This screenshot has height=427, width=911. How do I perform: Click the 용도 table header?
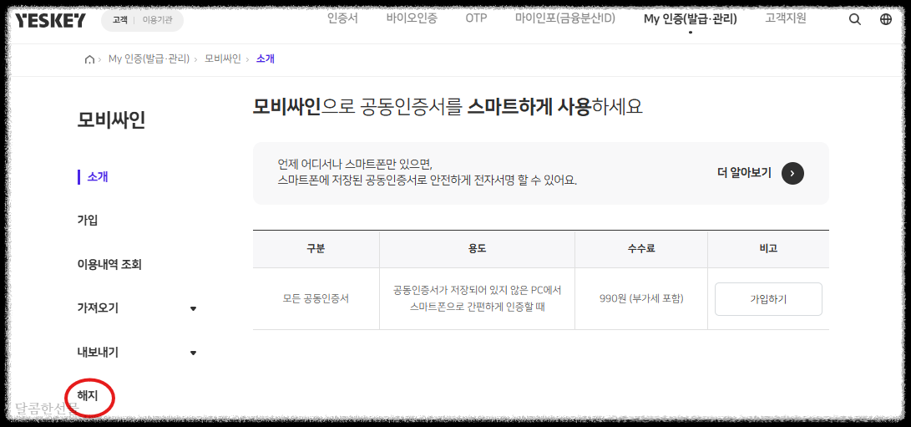[477, 249]
